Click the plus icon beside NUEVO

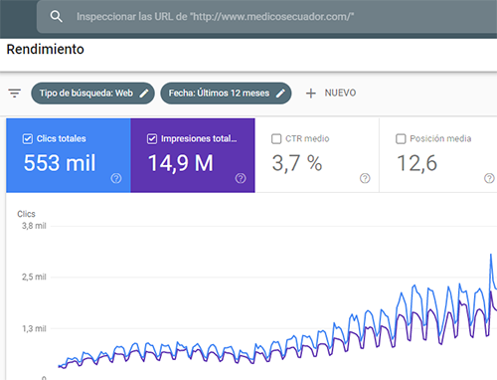311,94
